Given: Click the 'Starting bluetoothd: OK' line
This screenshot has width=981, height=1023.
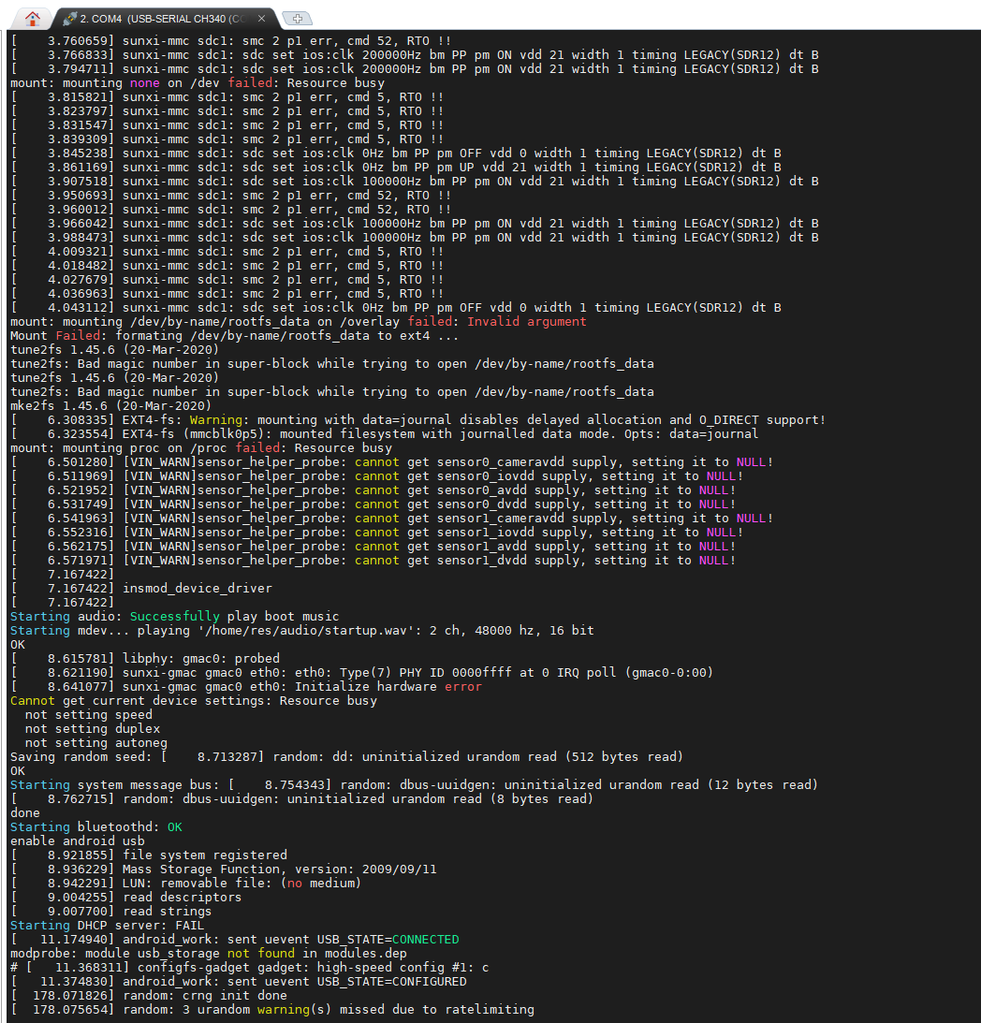Looking at the screenshot, I should tap(95, 827).
